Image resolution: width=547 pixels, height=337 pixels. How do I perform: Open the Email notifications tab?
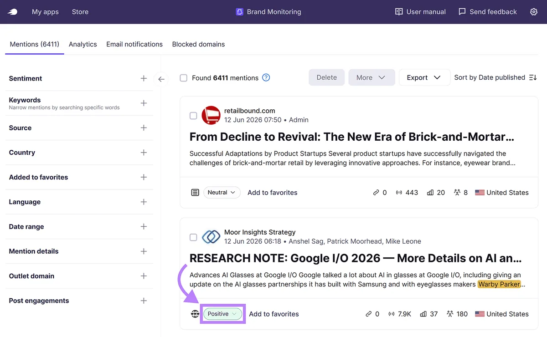tap(134, 44)
